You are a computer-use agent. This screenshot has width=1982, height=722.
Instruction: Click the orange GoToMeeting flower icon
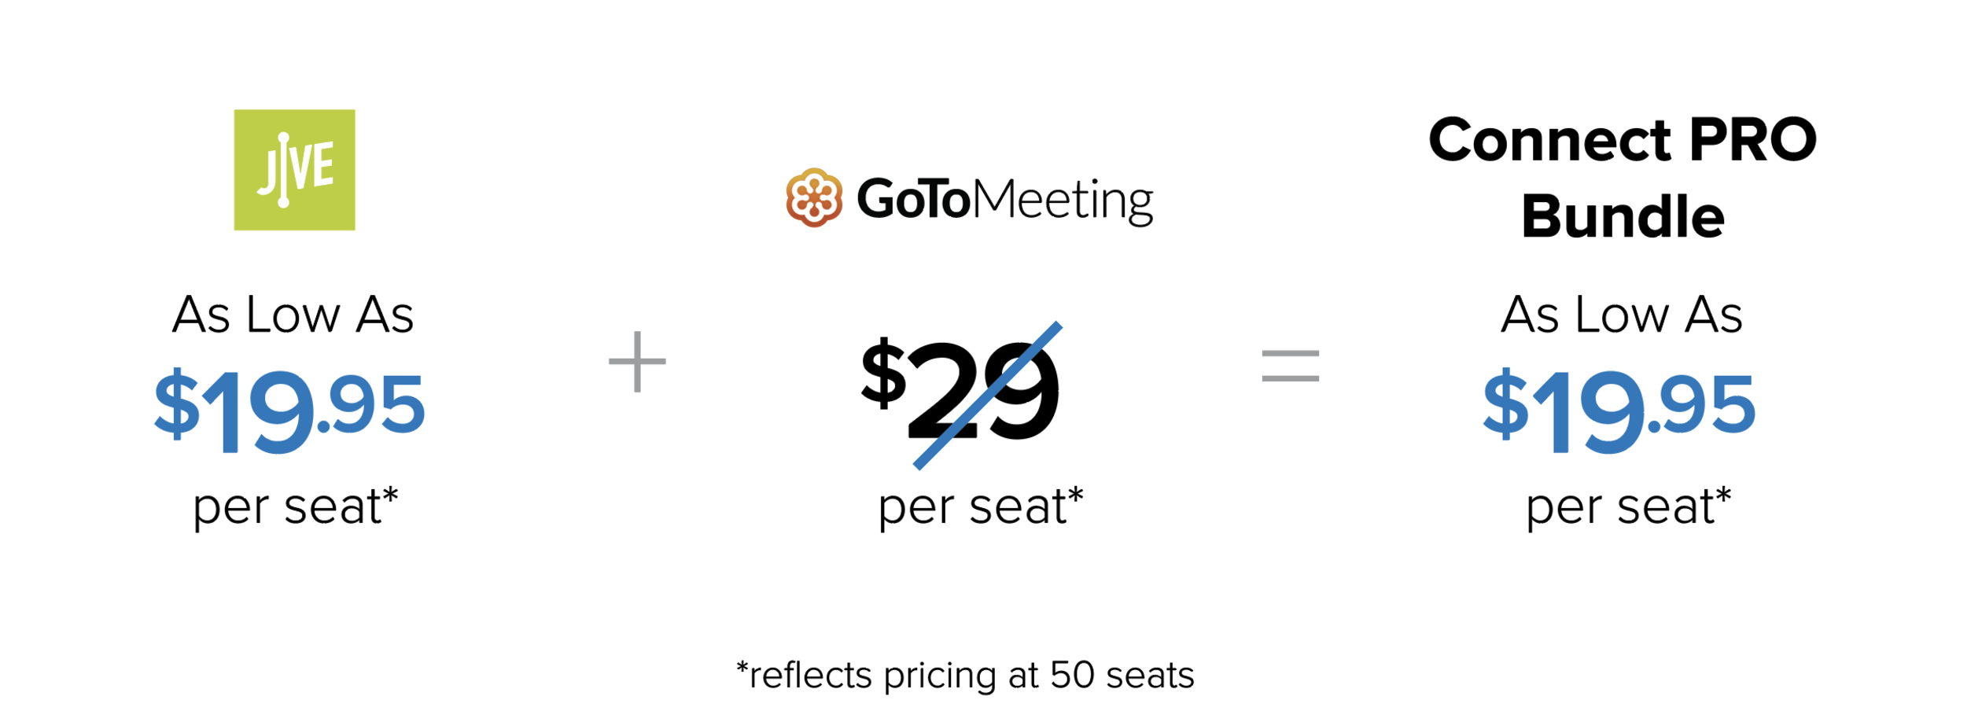click(x=814, y=197)
